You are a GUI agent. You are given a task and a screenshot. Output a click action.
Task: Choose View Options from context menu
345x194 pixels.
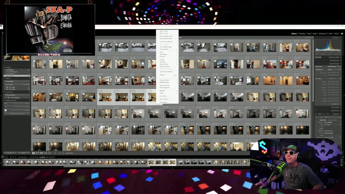(167, 102)
